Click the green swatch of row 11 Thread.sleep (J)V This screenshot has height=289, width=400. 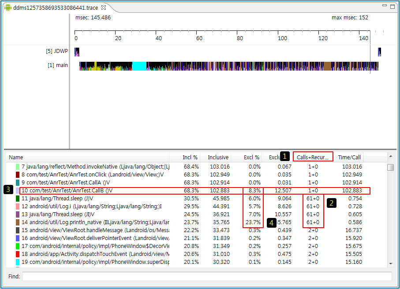tap(18, 199)
